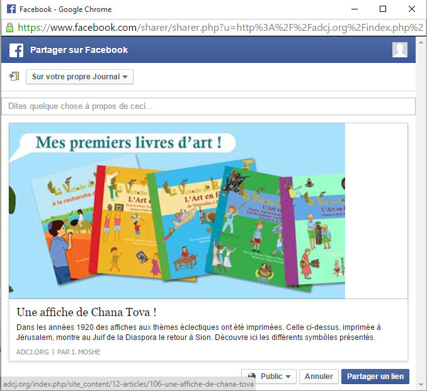The height and width of the screenshot is (391, 427).
Task: Click the Facebook favicon in the title bar
Action: click(x=11, y=9)
